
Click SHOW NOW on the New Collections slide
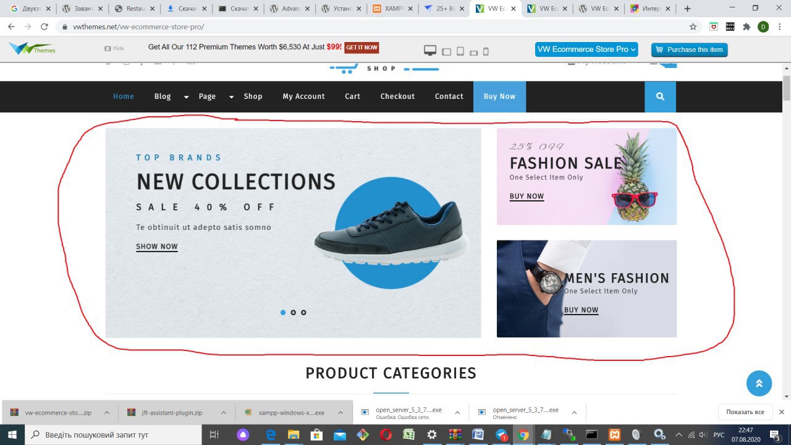[x=157, y=247]
